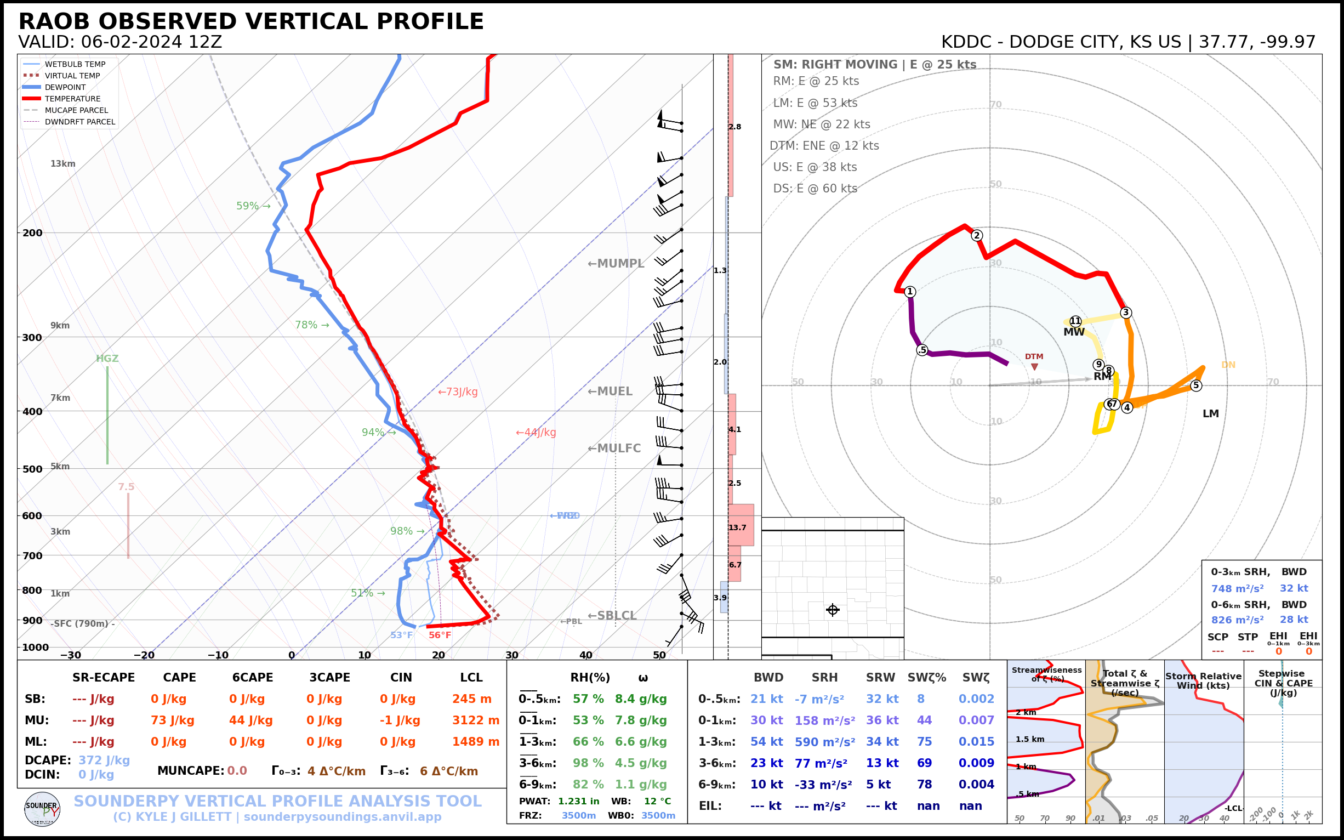
Task: Click the Storm Relative Wind panel title
Action: point(1204,680)
